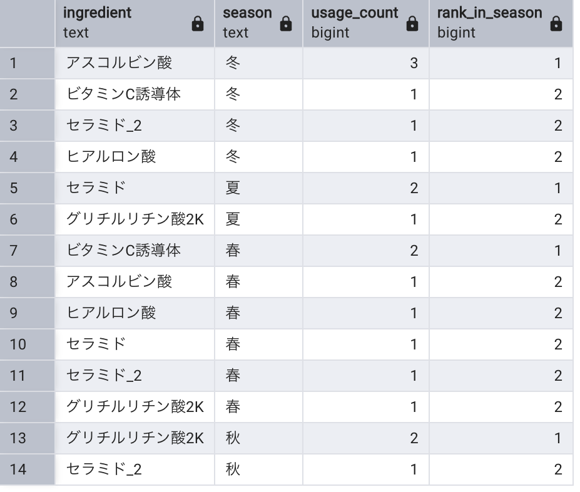The height and width of the screenshot is (492, 580).
Task: Select row number 14 header
Action: (x=27, y=469)
